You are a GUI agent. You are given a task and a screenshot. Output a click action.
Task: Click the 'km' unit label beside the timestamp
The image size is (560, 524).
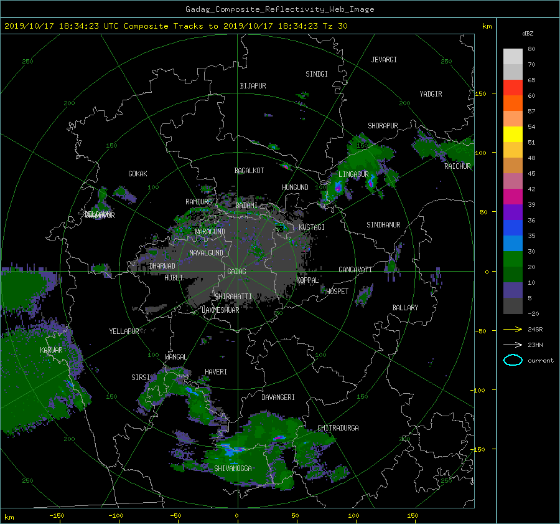[487, 26]
